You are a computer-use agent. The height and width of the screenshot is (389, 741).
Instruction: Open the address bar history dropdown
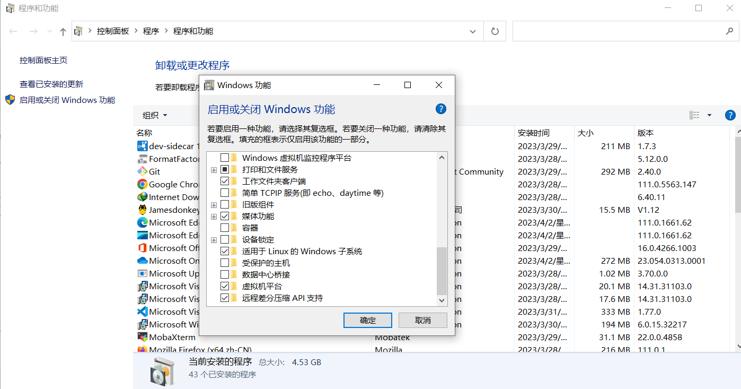[x=473, y=31]
